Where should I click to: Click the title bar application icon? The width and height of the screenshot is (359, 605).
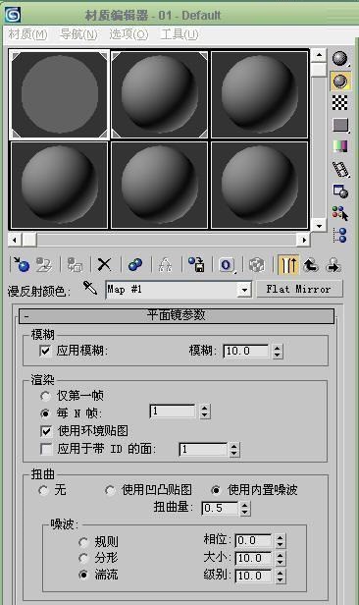tap(13, 15)
